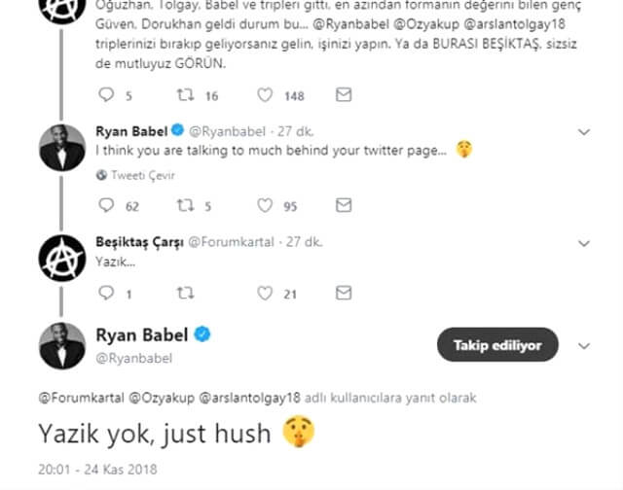
Task: Open chevron menu on Beşiktaş Çarşı 'Yazık...' tweet
Action: point(584,240)
